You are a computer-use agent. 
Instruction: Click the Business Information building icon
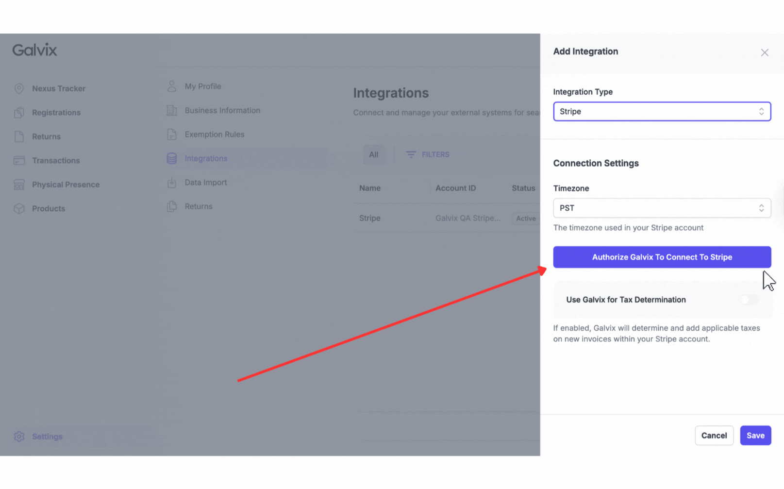click(x=172, y=110)
